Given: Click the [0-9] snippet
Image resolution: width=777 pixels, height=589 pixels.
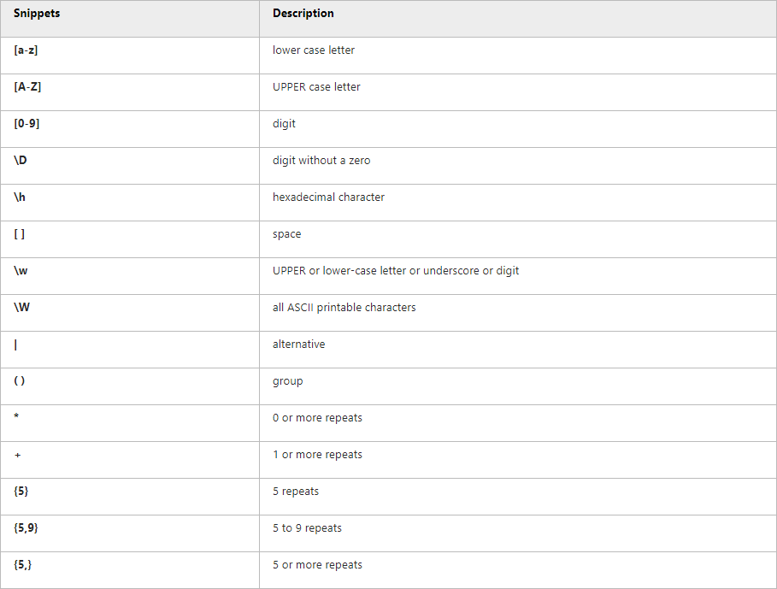Looking at the screenshot, I should point(26,123).
